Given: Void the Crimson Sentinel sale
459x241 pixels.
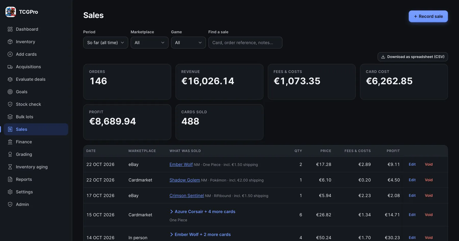Looking at the screenshot, I should pyautogui.click(x=429, y=195).
